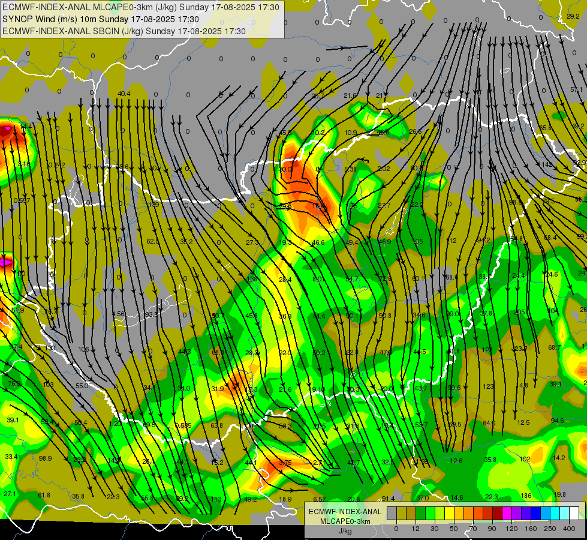This screenshot has width=587, height=540.
Task: Click the olive swatch in the legend
Action: click(x=401, y=513)
